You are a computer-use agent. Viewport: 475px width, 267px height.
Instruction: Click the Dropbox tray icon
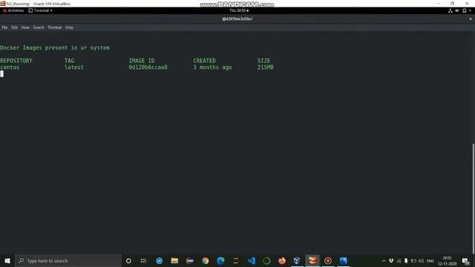click(391, 260)
